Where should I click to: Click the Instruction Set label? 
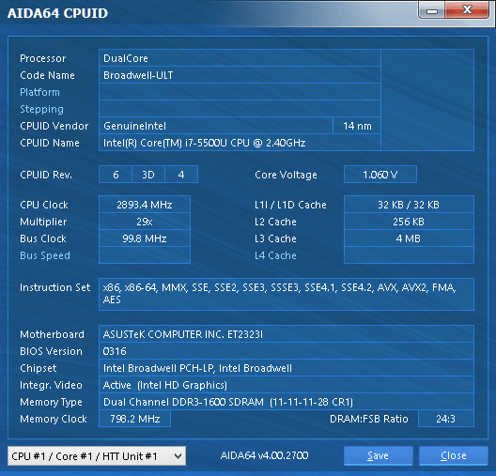point(55,287)
